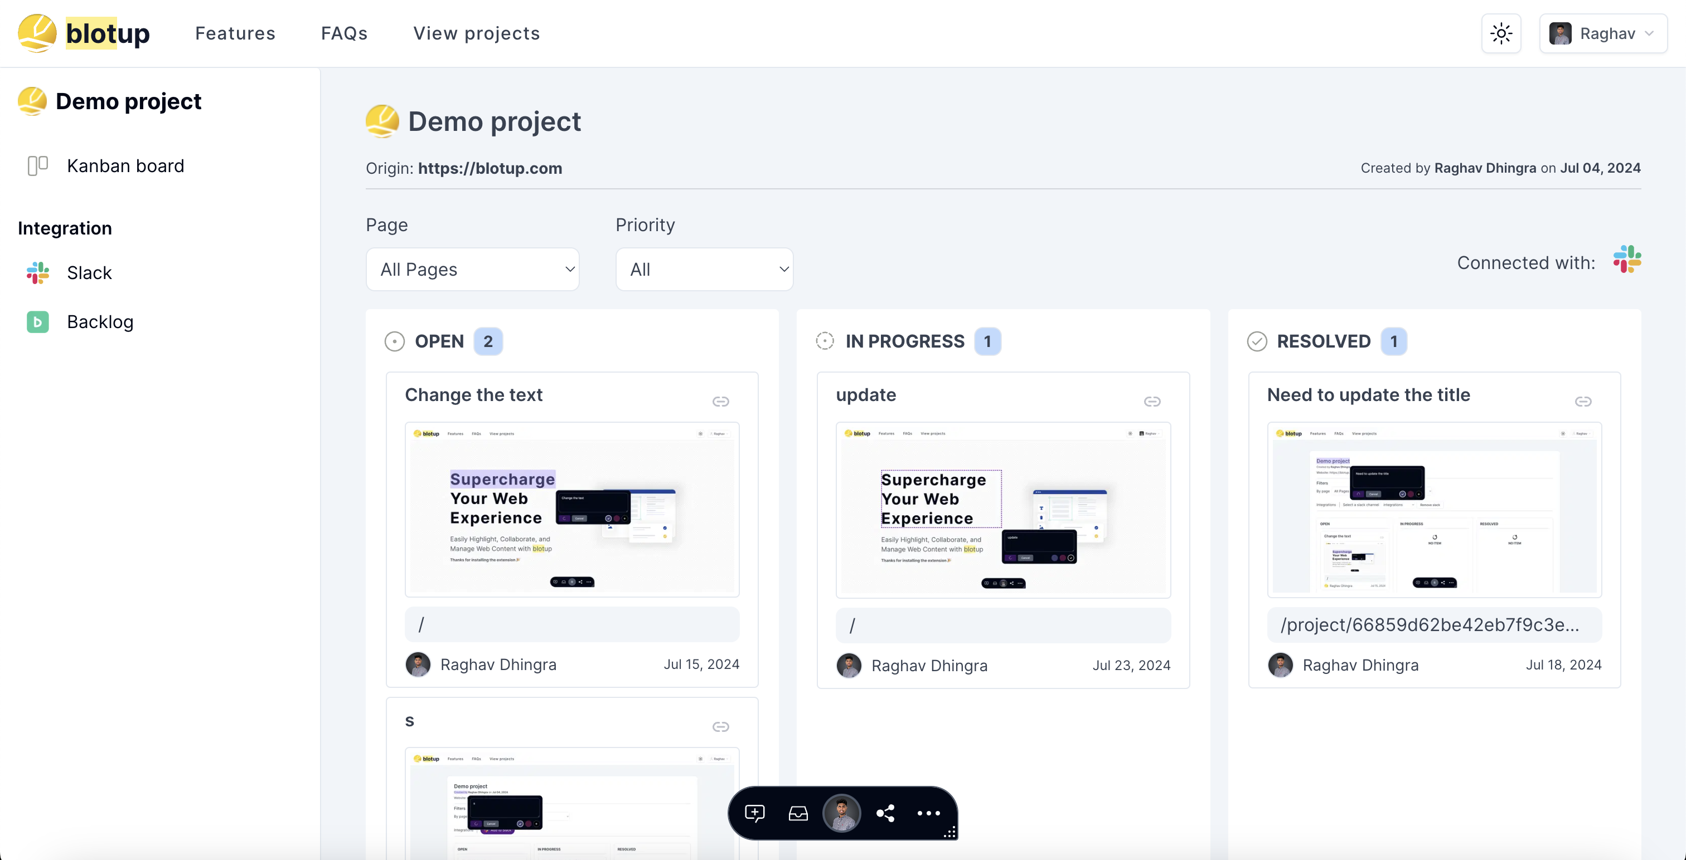Open the update card title
This screenshot has width=1686, height=860.
click(866, 395)
